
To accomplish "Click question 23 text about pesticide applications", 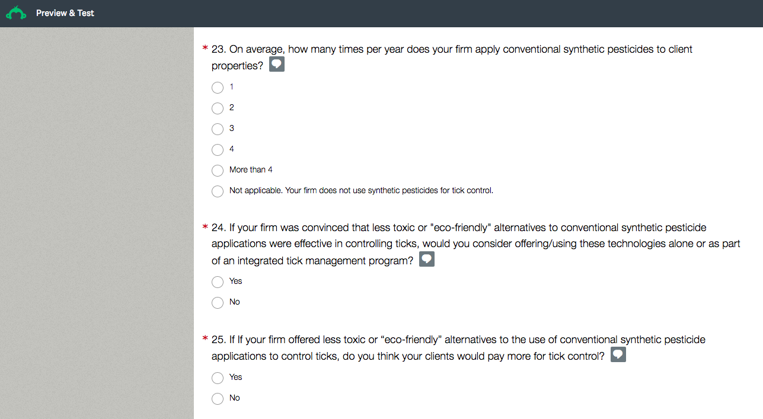I will coord(452,50).
